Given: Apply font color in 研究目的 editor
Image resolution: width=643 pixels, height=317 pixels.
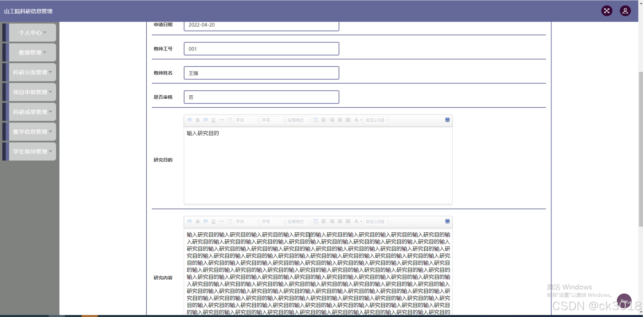Looking at the screenshot, I should (x=356, y=120).
